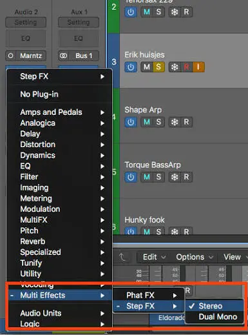Expand the Distortion plug-in submenu
This screenshot has width=248, height=335.
(x=59, y=145)
